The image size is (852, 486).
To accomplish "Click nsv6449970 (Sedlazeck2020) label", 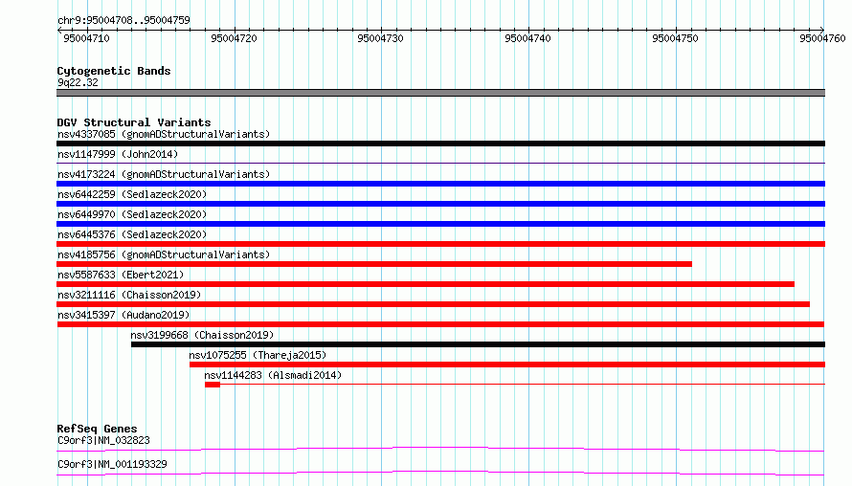I will pos(132,214).
